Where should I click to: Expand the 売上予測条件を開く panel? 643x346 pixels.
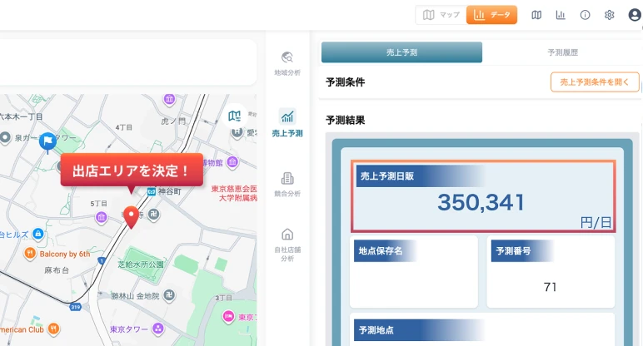[595, 82]
